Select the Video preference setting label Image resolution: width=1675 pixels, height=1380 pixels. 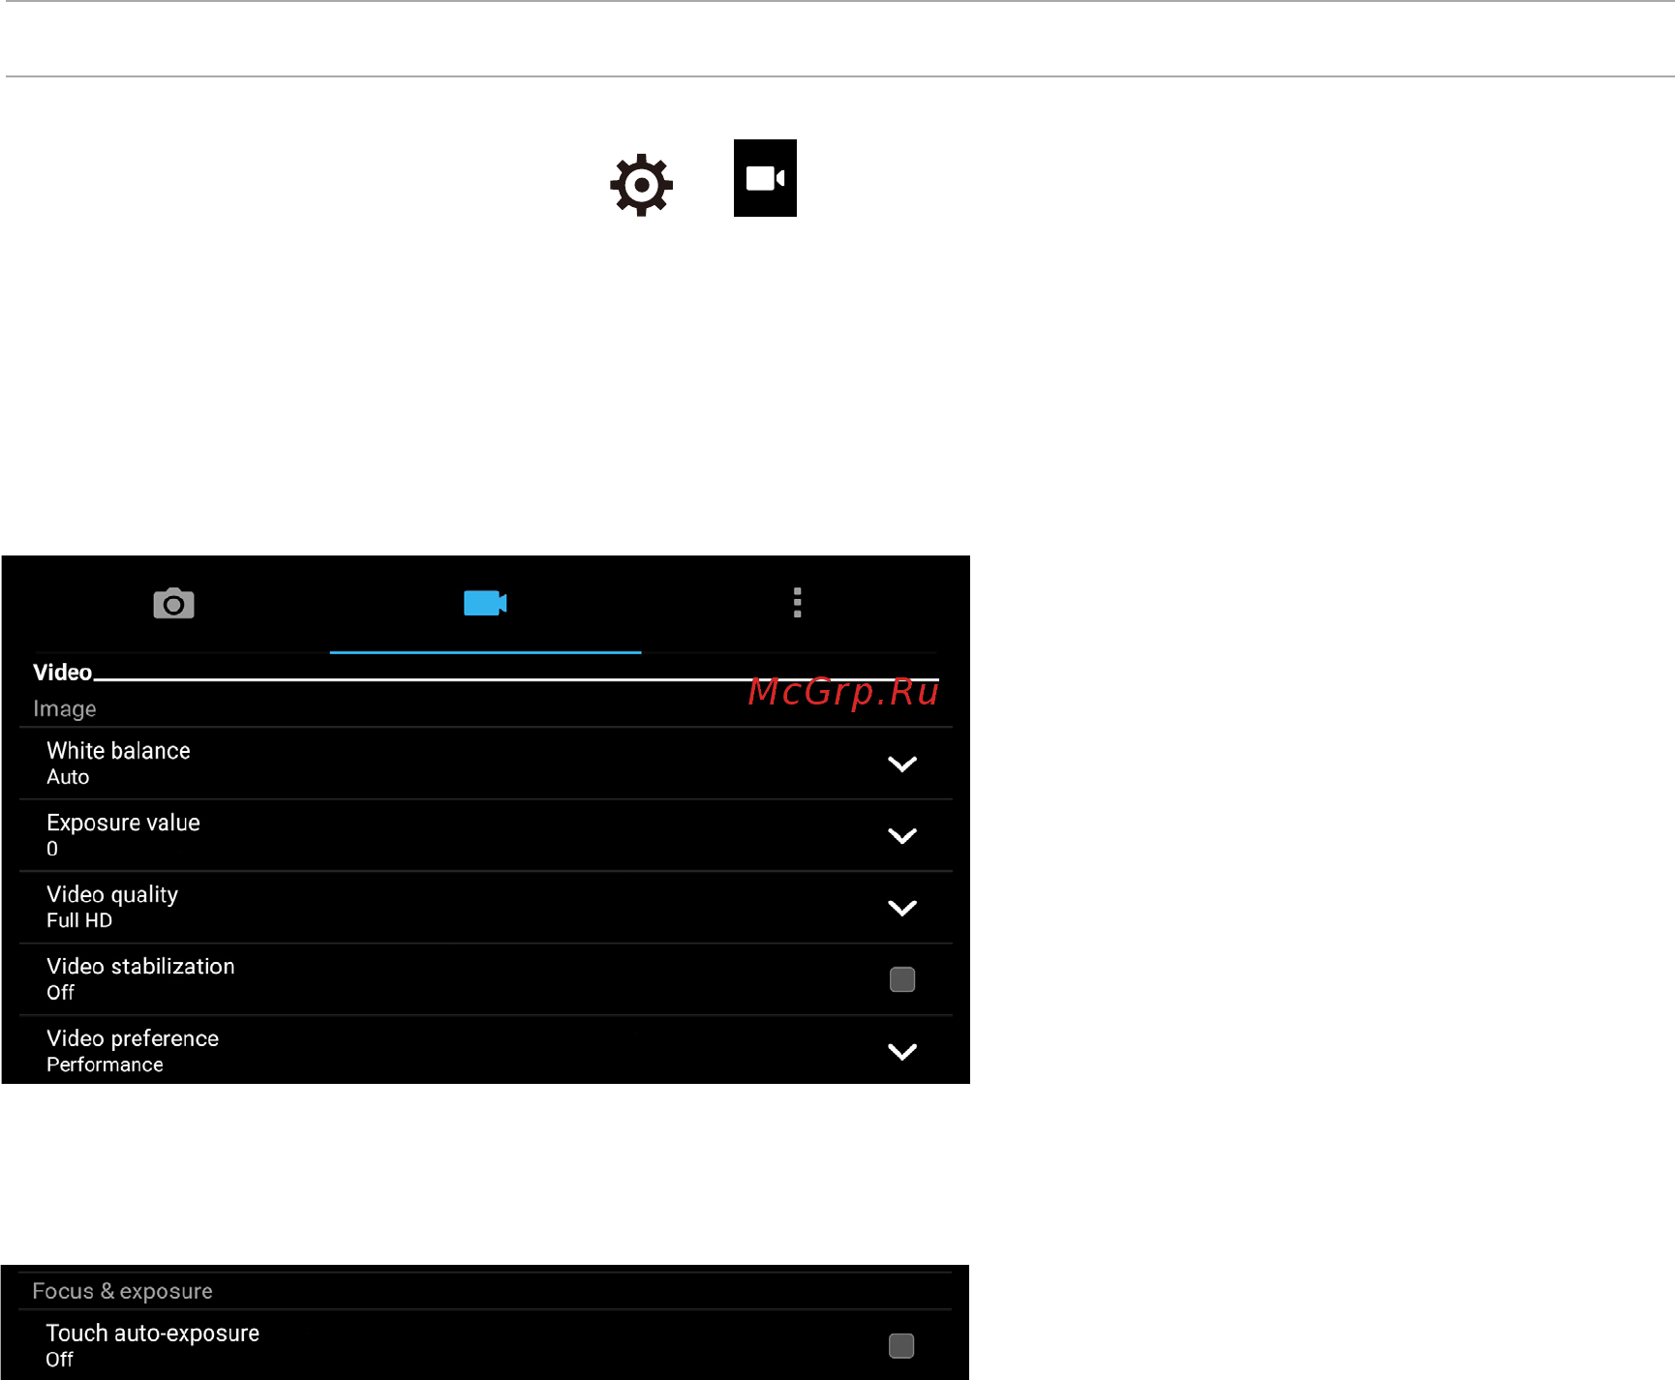tap(133, 1038)
